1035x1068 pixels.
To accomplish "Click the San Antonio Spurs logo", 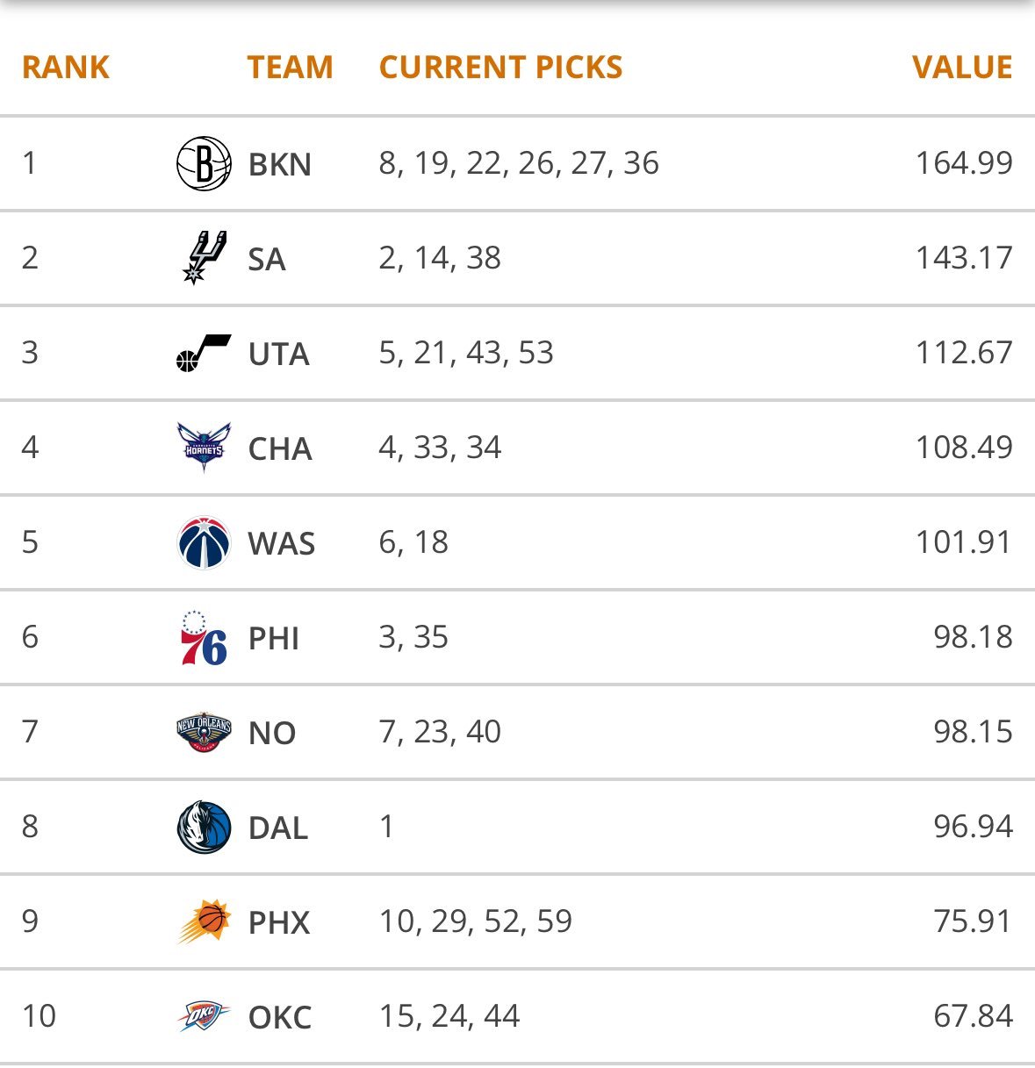I will click(205, 258).
